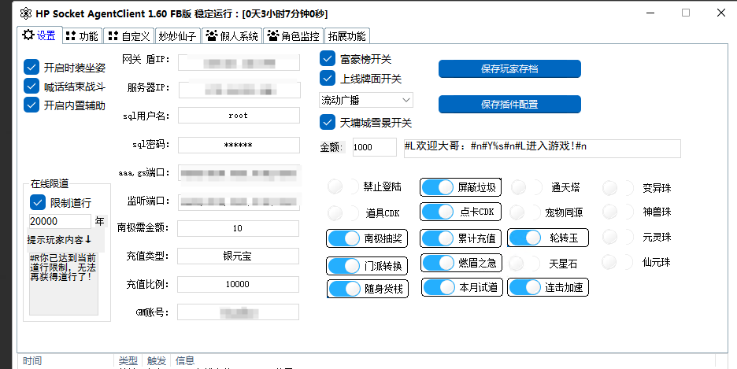Toggle 上线牌面开关 checkbox

coord(327,79)
